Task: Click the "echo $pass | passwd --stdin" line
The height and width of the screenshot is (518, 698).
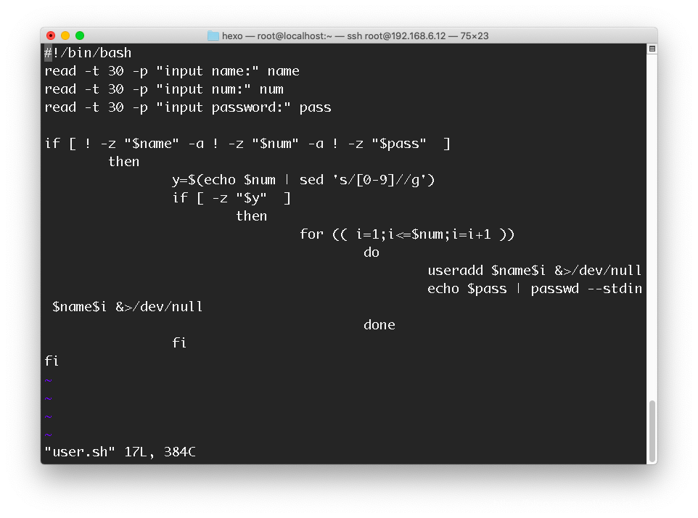Action: point(534,289)
